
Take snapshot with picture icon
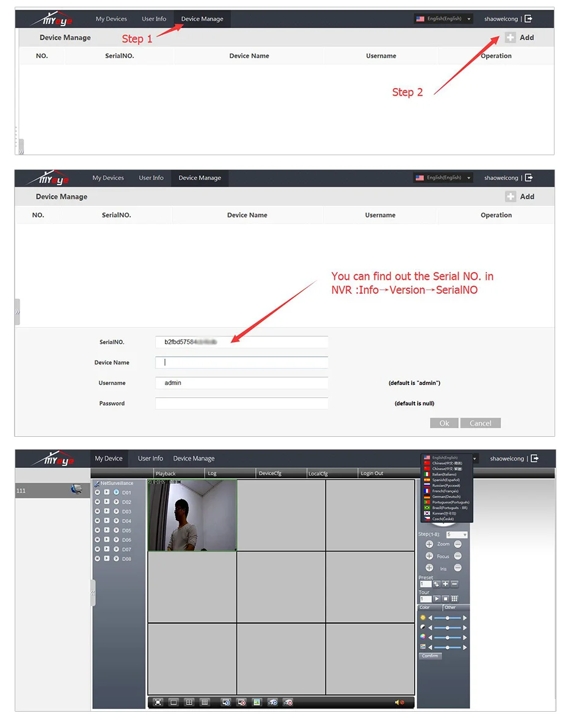point(257,702)
